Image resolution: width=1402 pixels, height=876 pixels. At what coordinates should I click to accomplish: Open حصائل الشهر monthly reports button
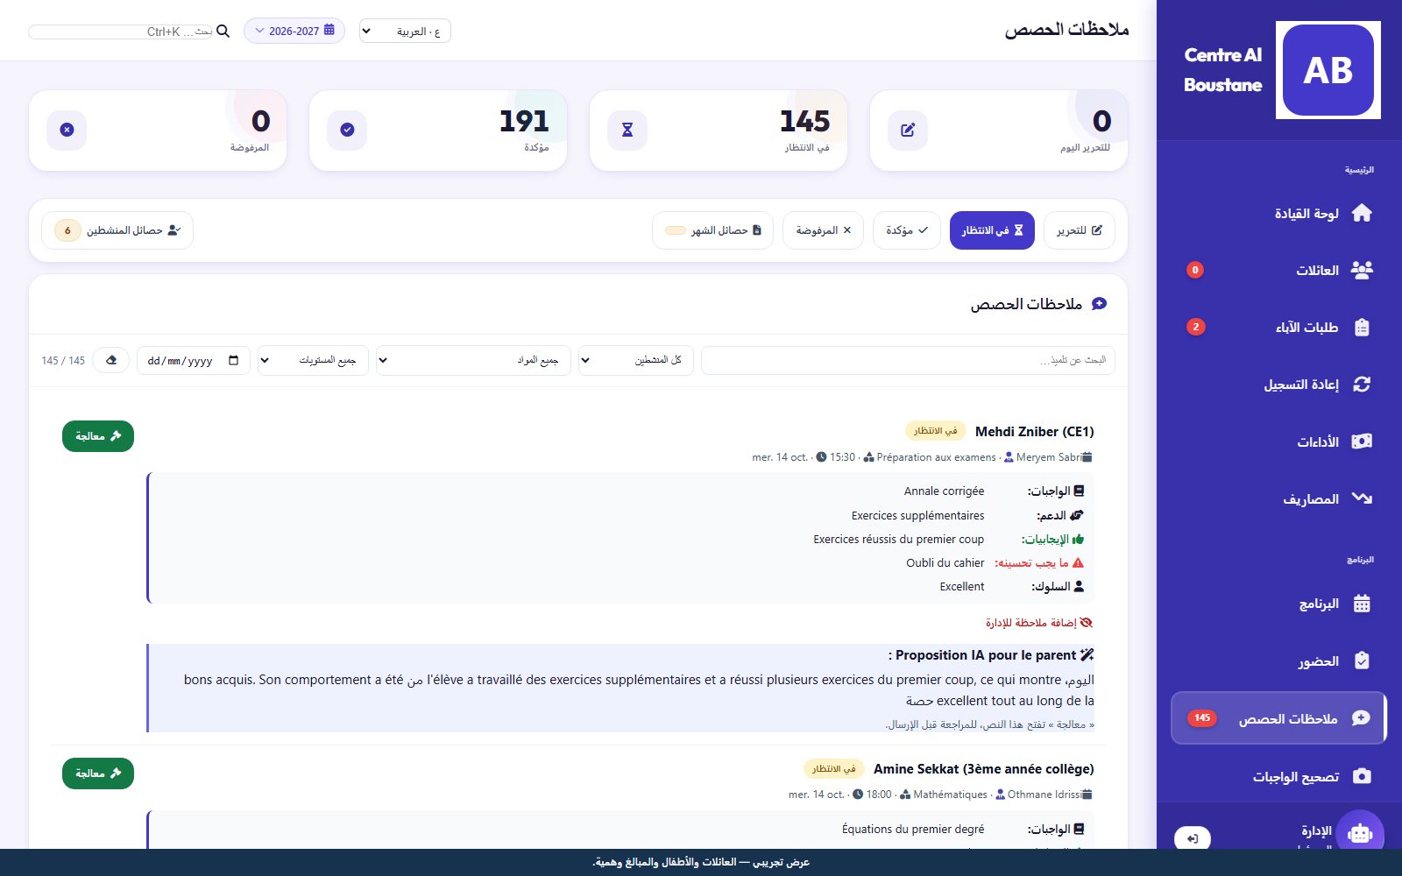[712, 230]
